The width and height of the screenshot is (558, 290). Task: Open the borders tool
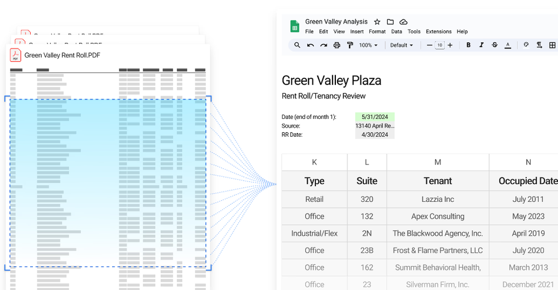552,45
